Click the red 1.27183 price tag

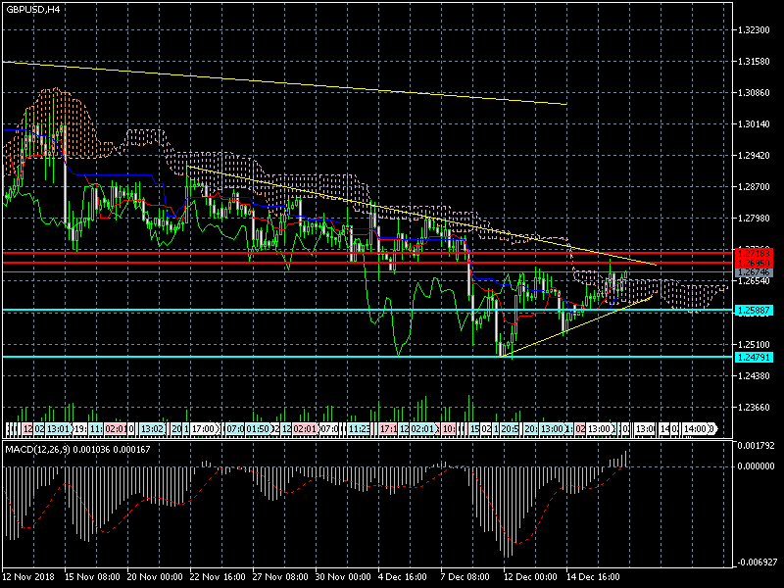(x=755, y=253)
